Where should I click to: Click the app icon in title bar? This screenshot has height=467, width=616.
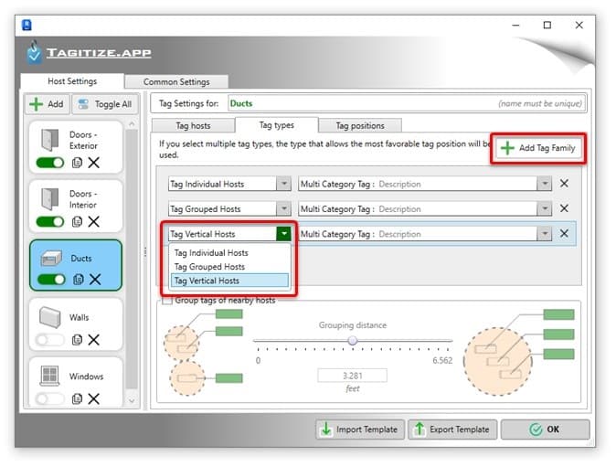coord(27,26)
